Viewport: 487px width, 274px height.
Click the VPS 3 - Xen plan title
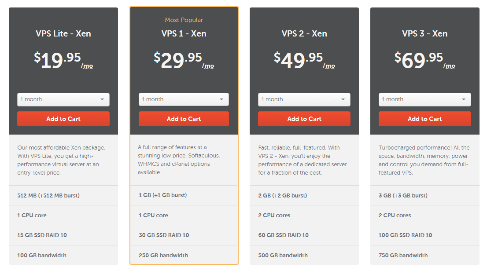424,33
